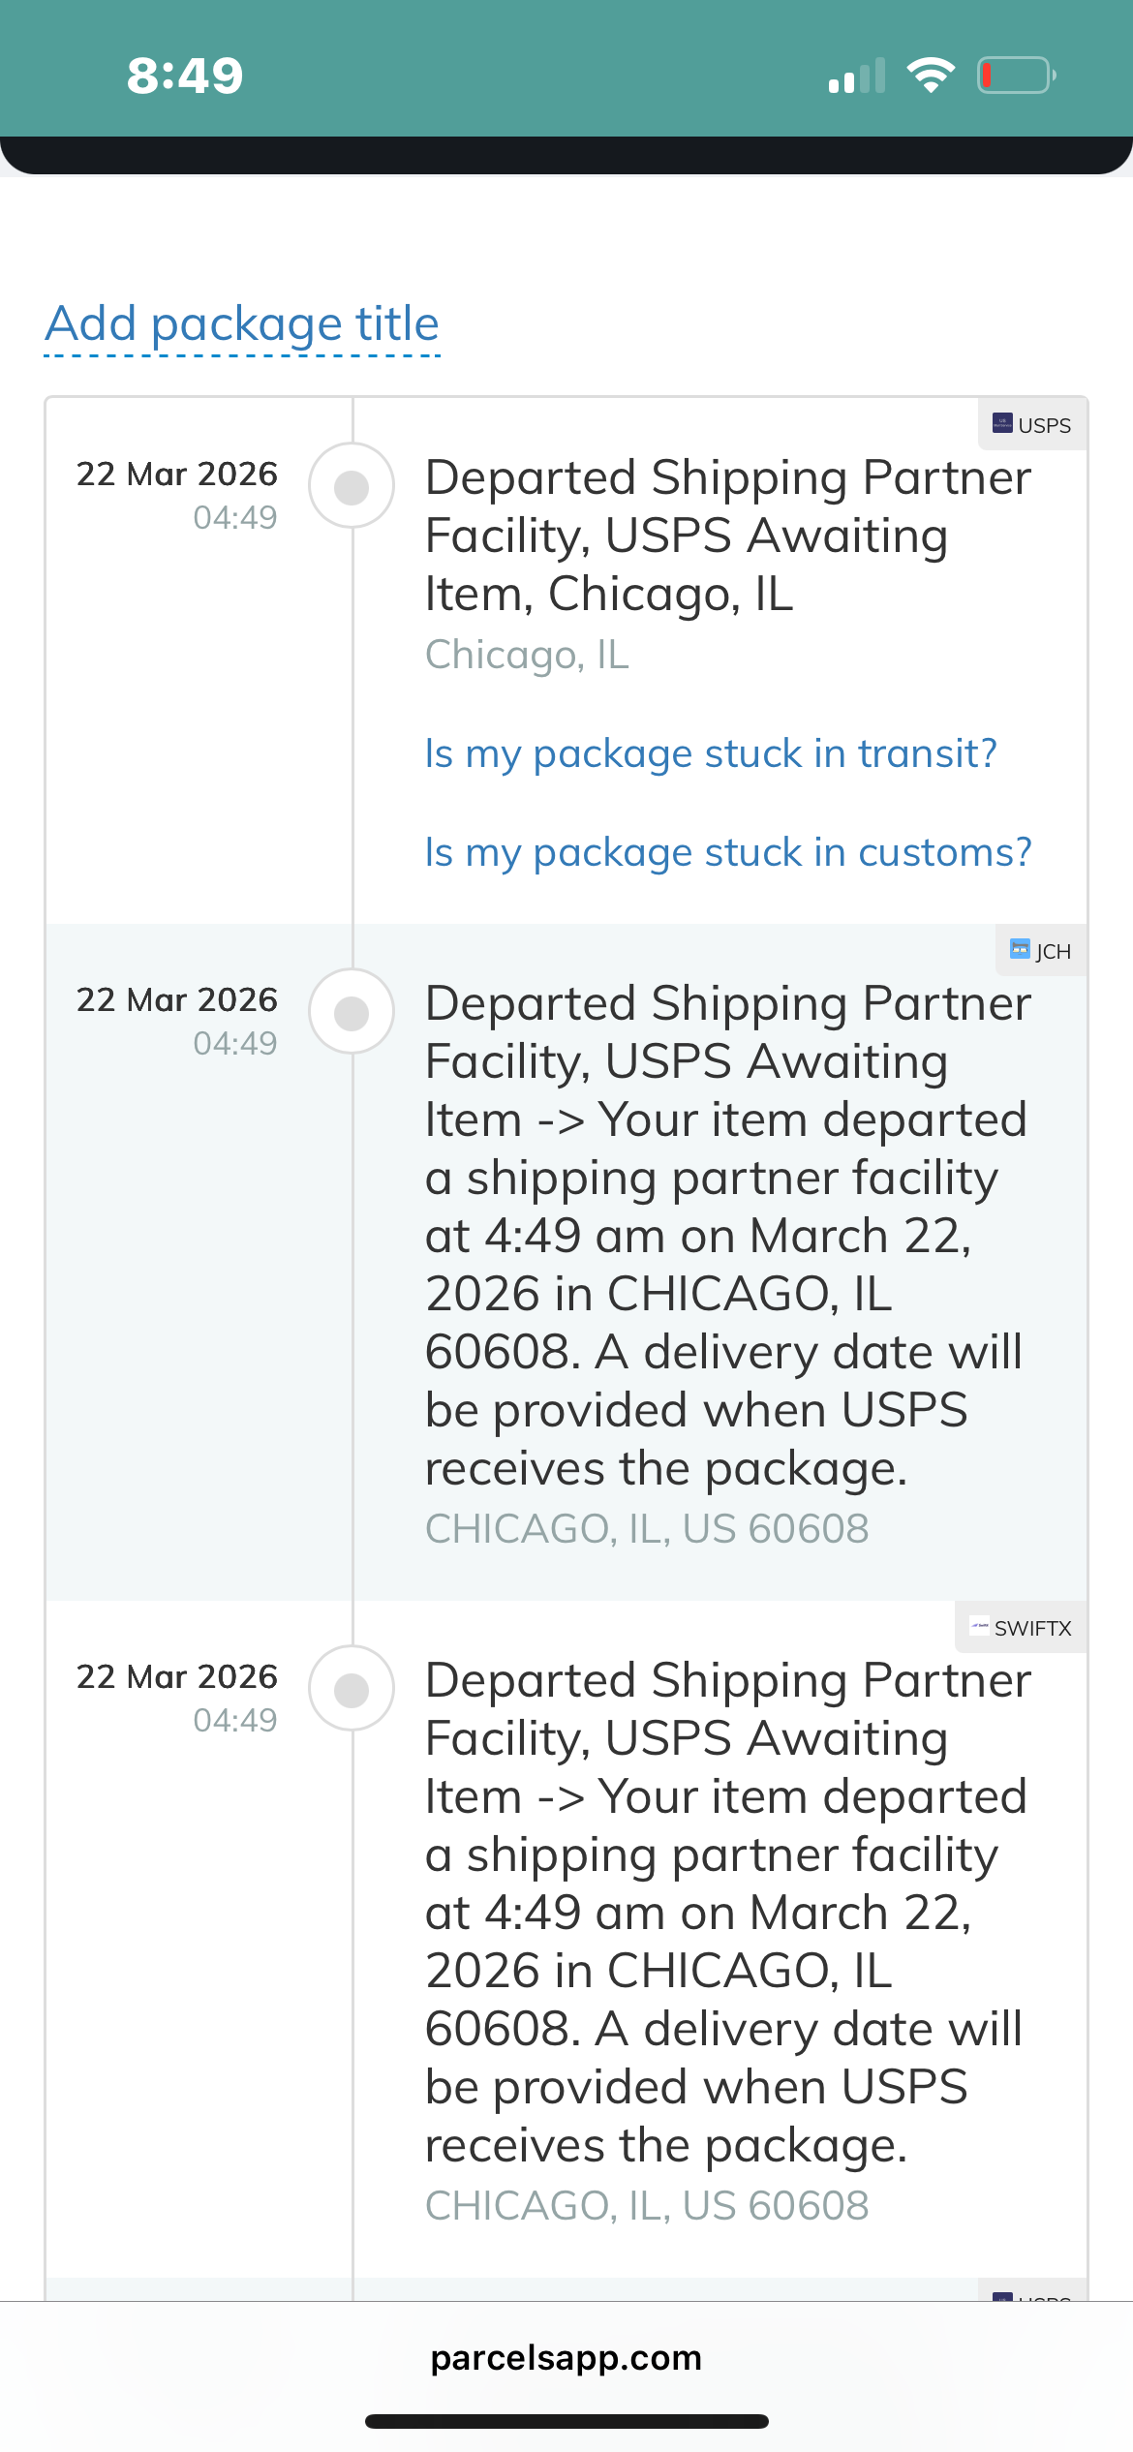Tap the cellular signal strength icon
This screenshot has width=1133, height=2452.
tap(856, 76)
